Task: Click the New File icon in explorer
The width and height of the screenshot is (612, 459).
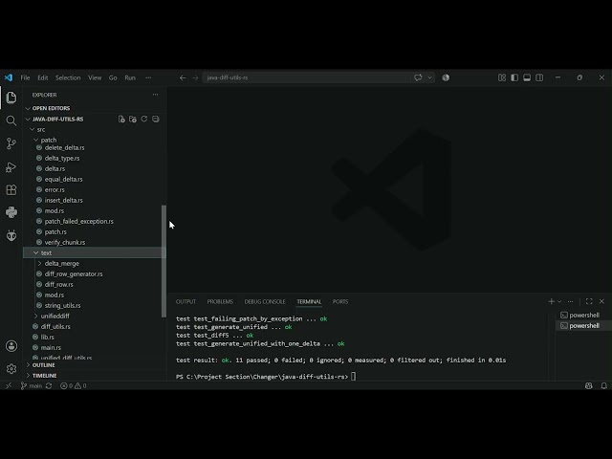Action: pyautogui.click(x=121, y=119)
